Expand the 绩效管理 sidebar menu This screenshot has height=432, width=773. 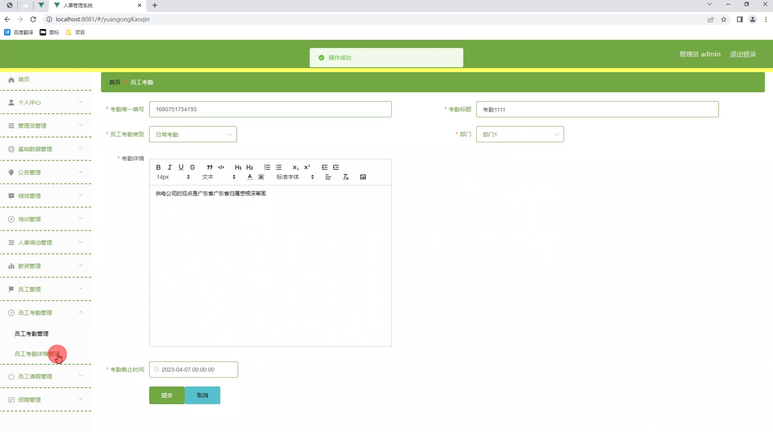click(x=45, y=196)
